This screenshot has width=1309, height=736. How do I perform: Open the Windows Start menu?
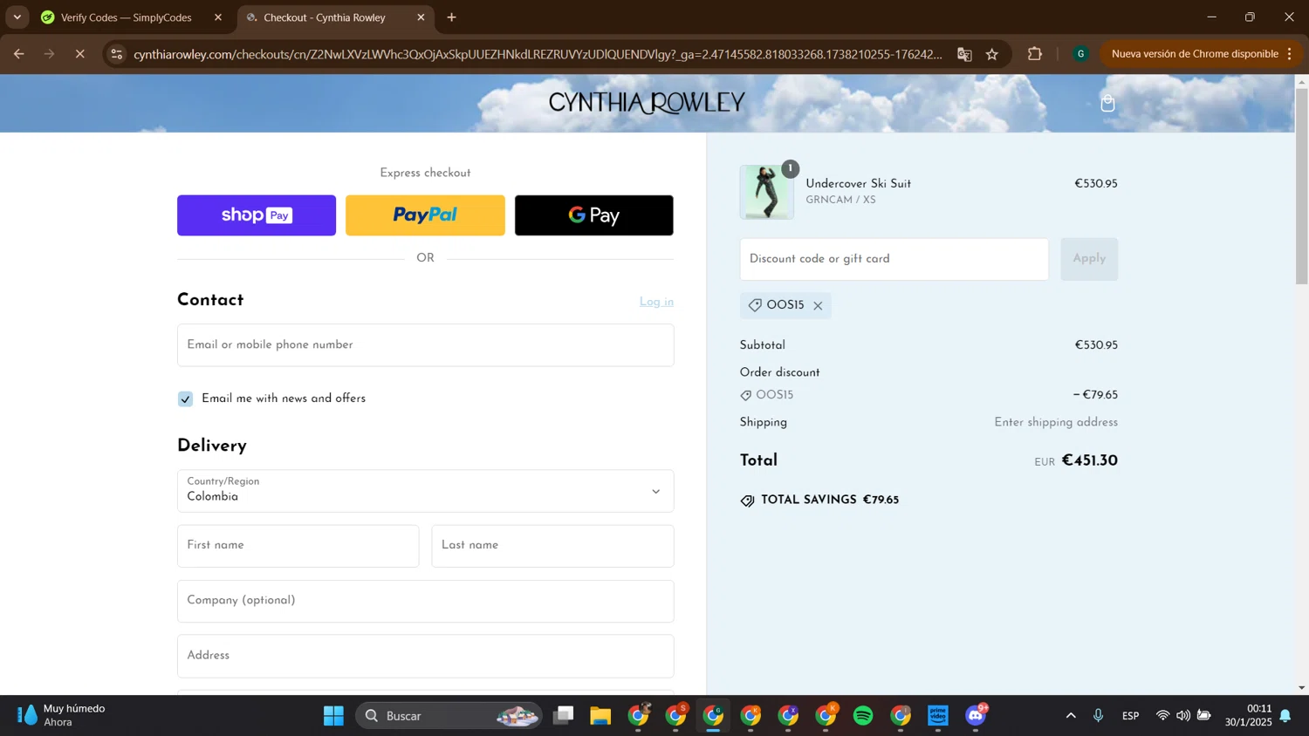click(x=333, y=716)
